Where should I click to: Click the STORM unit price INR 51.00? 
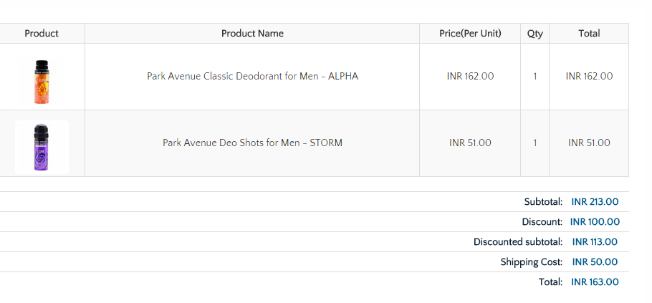click(470, 143)
